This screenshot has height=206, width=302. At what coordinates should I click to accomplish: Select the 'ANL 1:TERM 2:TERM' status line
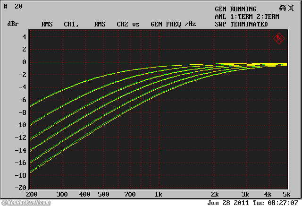click(247, 17)
